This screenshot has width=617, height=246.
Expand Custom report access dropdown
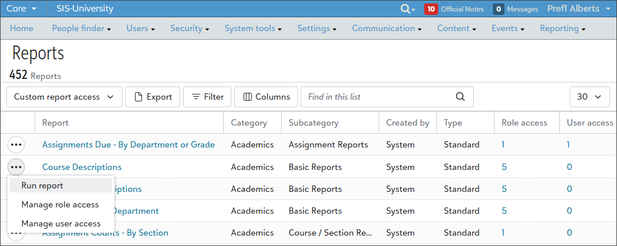(x=64, y=97)
